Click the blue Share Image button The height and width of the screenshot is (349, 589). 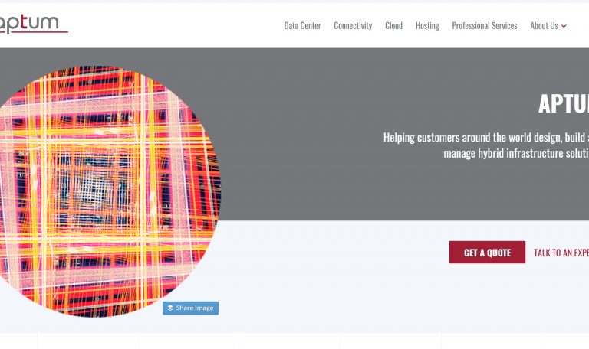tap(190, 308)
